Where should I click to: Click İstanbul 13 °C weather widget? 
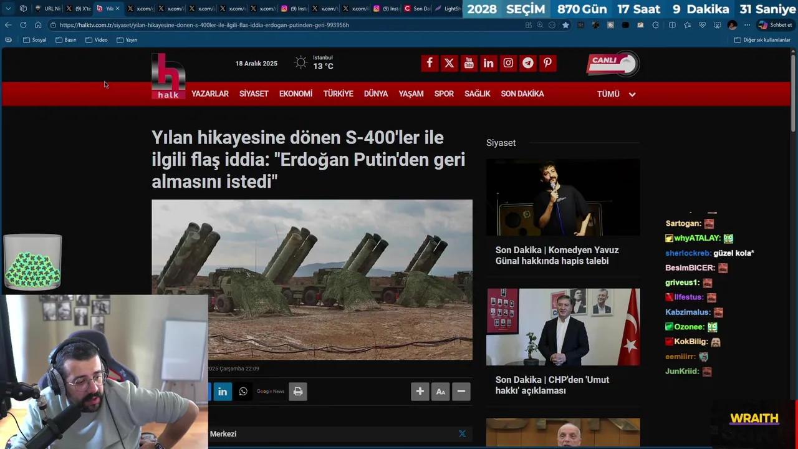(x=314, y=62)
